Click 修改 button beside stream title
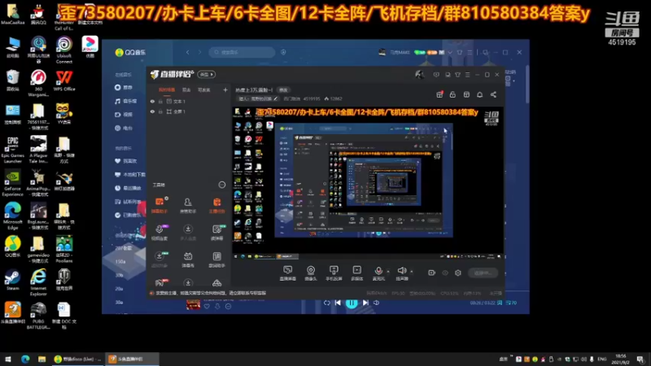The width and height of the screenshot is (651, 366). pyautogui.click(x=283, y=89)
